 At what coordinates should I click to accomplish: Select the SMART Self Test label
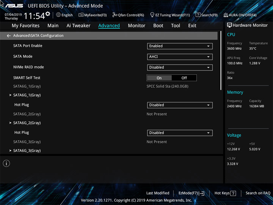tap(27, 78)
